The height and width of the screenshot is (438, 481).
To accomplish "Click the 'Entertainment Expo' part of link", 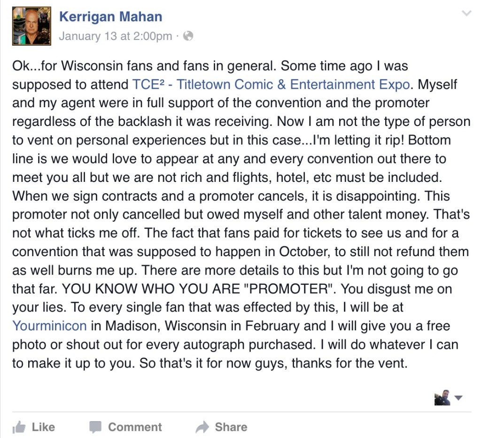I will [x=350, y=85].
